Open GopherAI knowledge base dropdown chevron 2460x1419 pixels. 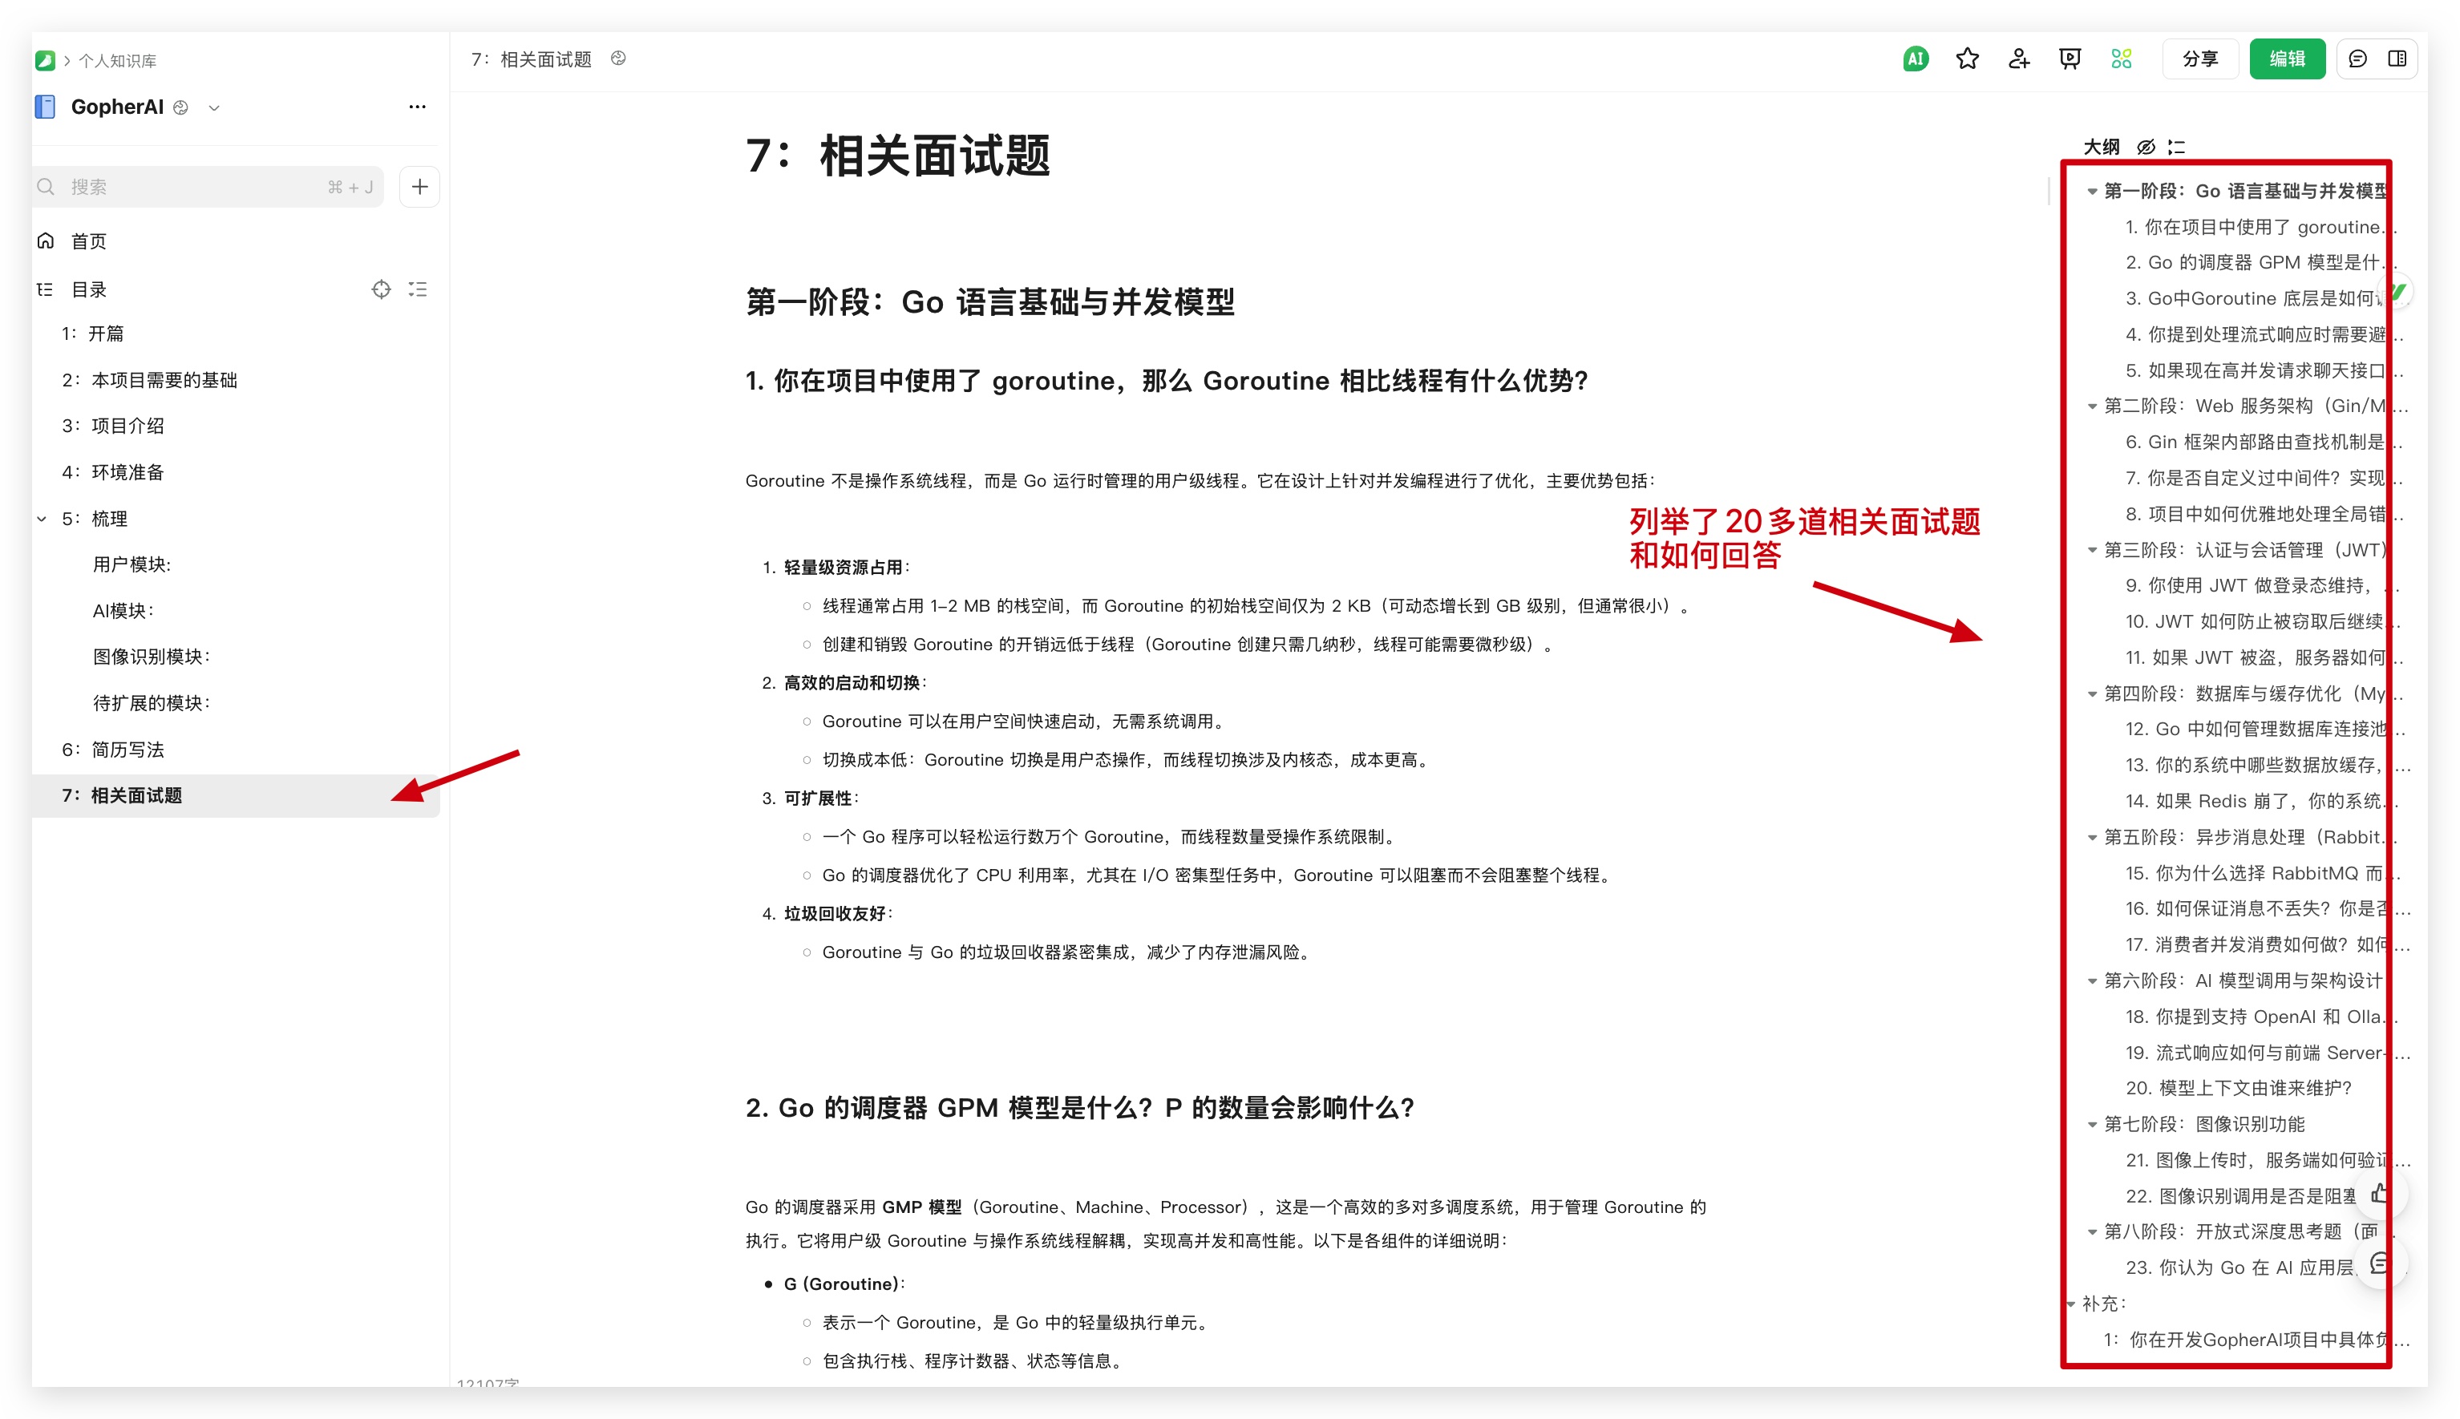click(x=214, y=108)
